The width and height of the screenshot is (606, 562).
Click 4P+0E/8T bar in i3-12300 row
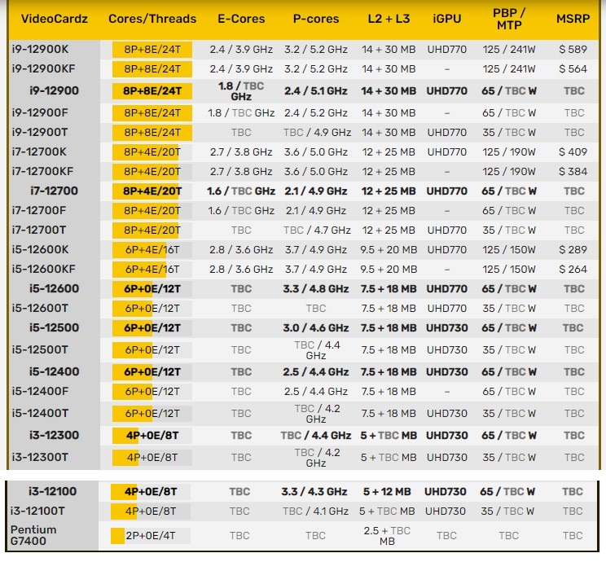[152, 436]
